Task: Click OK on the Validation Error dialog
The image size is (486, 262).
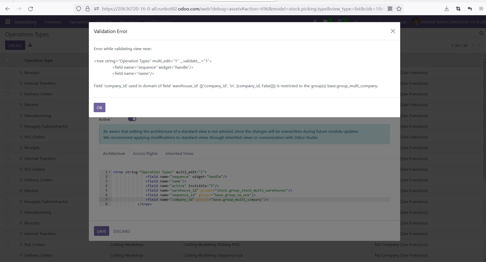Action: click(99, 107)
